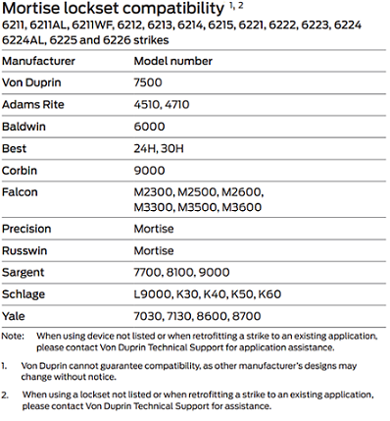This screenshot has height=421, width=390.
Task: Click the Mortise lockset compatibility heading
Action: 113,9
